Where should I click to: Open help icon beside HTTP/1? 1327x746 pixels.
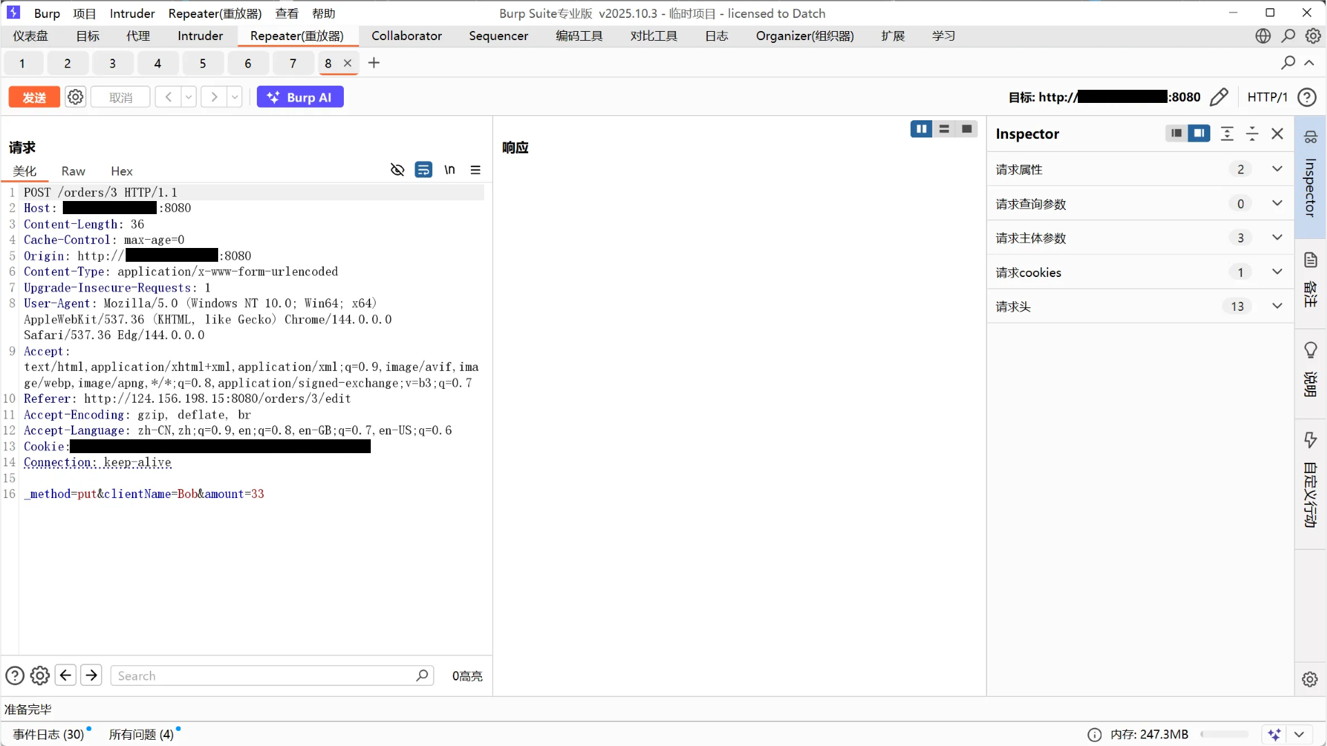coord(1307,97)
